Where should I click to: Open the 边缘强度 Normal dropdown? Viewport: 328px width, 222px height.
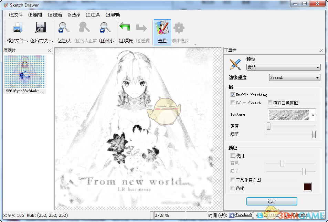(x=295, y=78)
